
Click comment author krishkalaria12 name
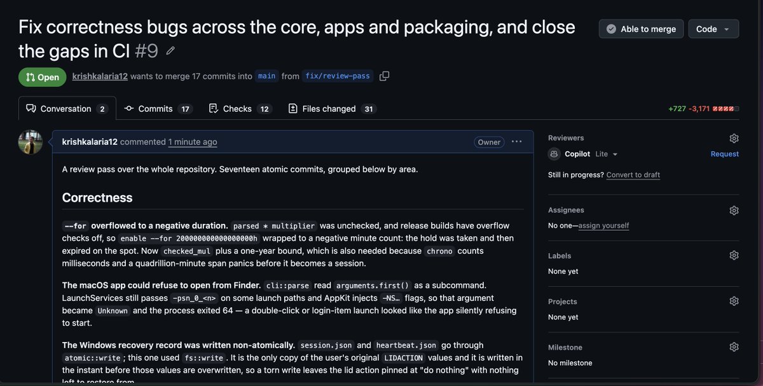click(x=90, y=142)
